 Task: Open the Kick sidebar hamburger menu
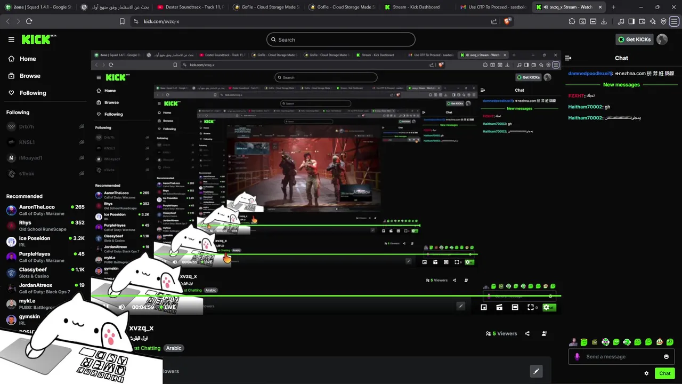pyautogui.click(x=11, y=39)
